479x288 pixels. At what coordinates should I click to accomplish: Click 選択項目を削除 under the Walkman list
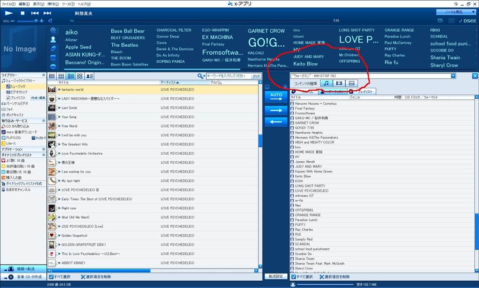point(335,277)
